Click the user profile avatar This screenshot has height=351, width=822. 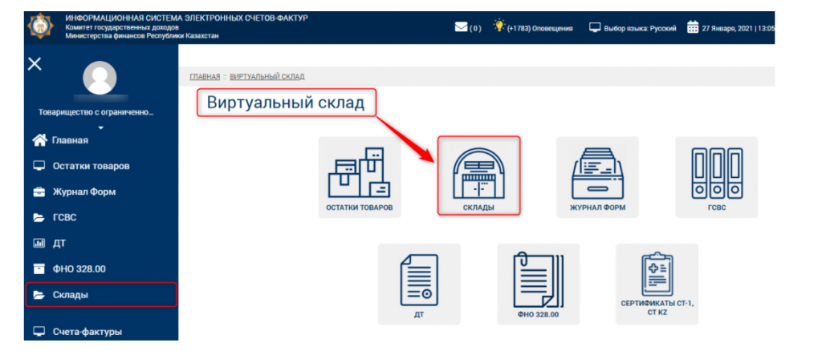point(100,79)
